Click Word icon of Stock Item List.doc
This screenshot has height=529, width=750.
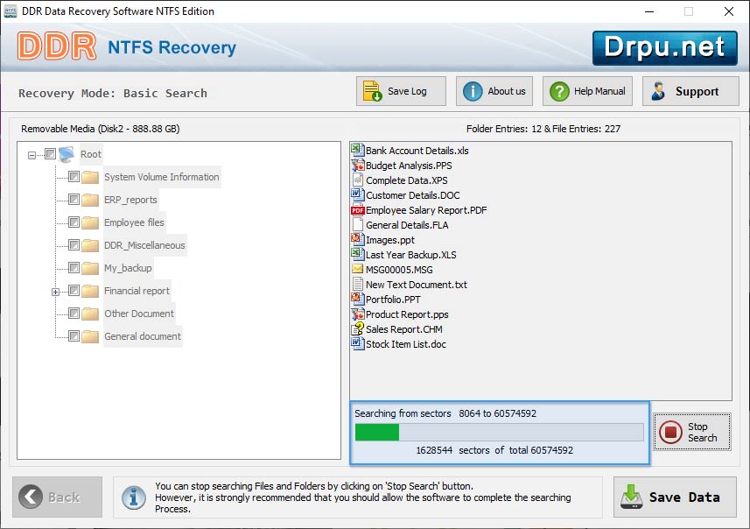[x=358, y=343]
